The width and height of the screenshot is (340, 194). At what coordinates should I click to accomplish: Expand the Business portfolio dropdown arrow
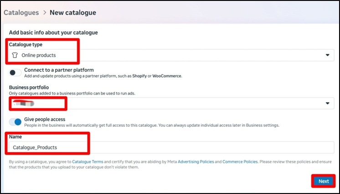[327, 104]
